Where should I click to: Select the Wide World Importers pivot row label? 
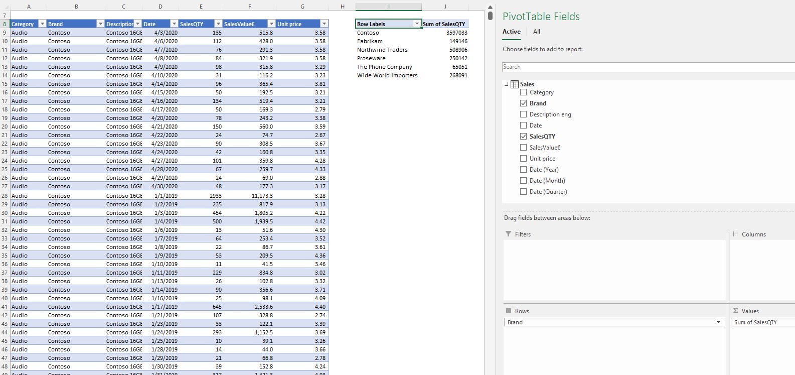pyautogui.click(x=387, y=75)
